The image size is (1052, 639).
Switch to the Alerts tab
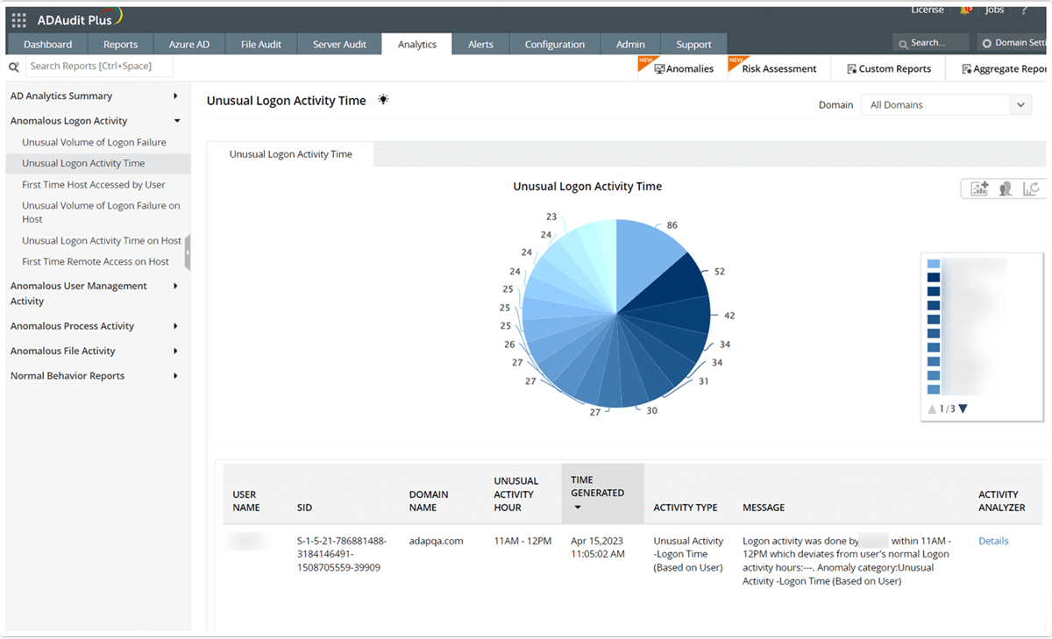480,43
